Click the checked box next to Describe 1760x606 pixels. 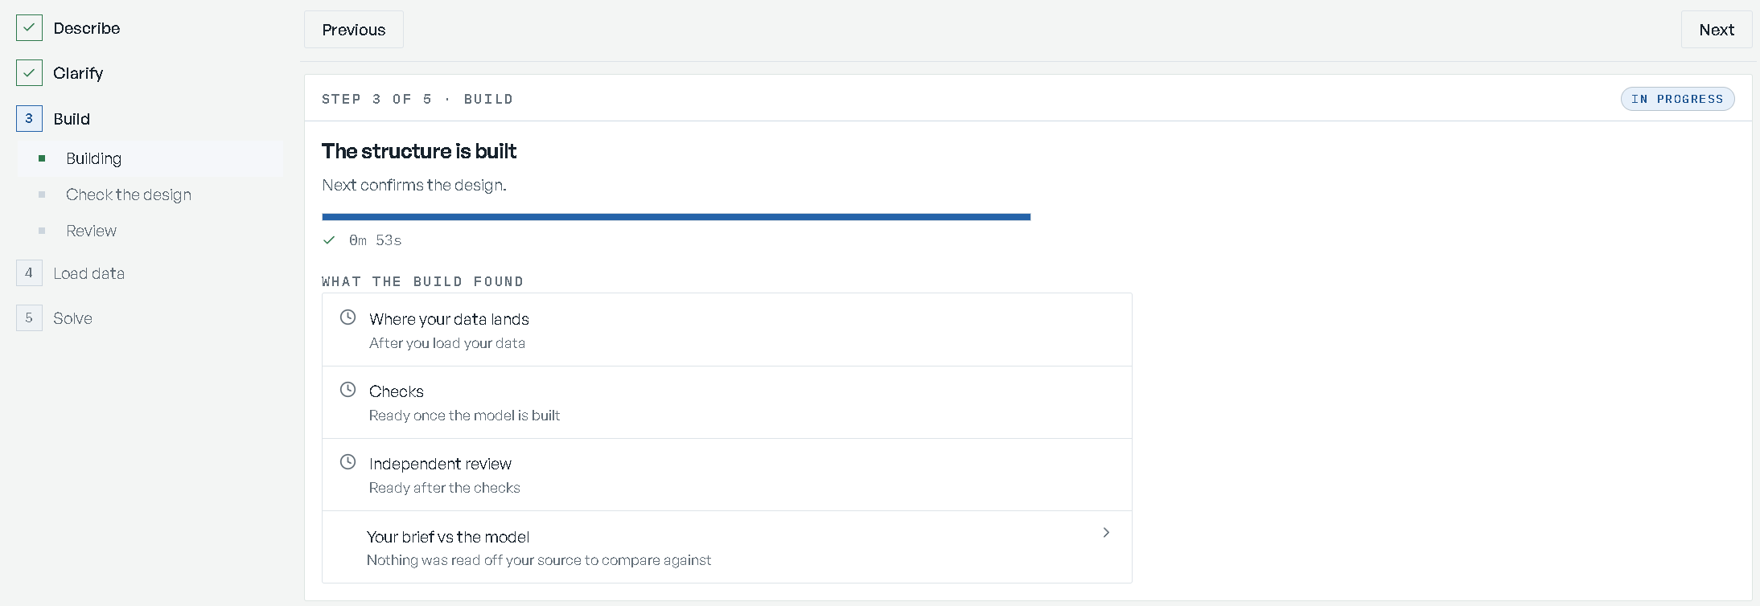(x=29, y=28)
